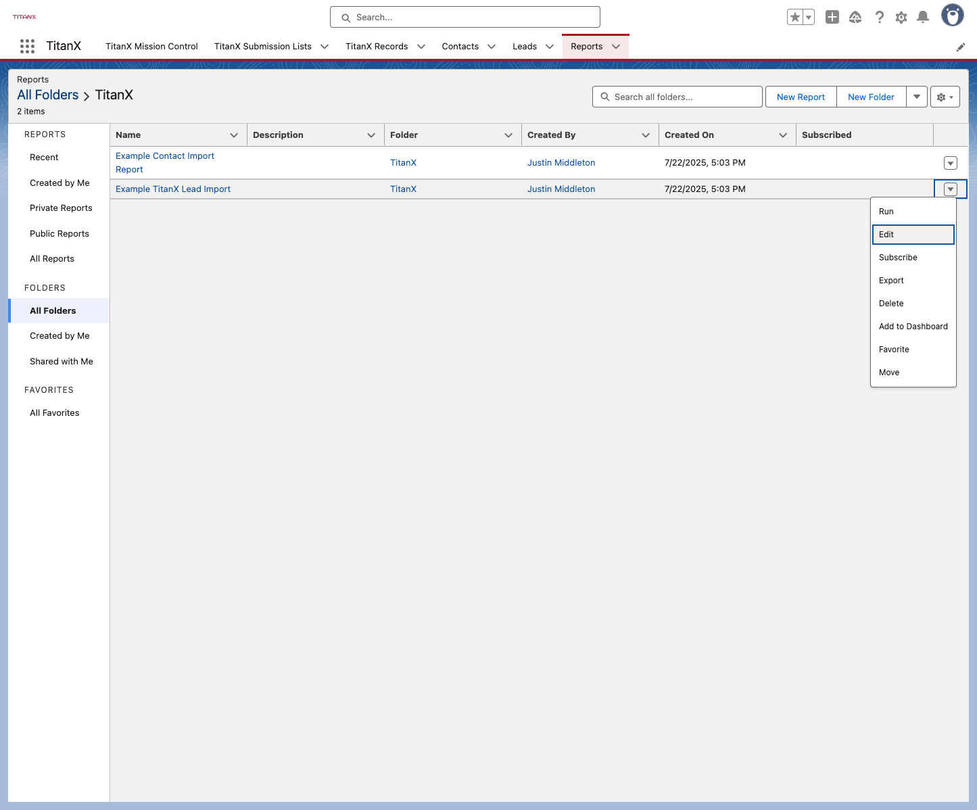Expand the Name column header chevron
The width and height of the screenshot is (977, 810).
[x=234, y=135]
